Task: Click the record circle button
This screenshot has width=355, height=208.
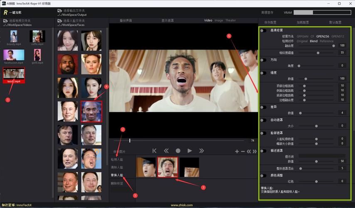Action: (178, 151)
